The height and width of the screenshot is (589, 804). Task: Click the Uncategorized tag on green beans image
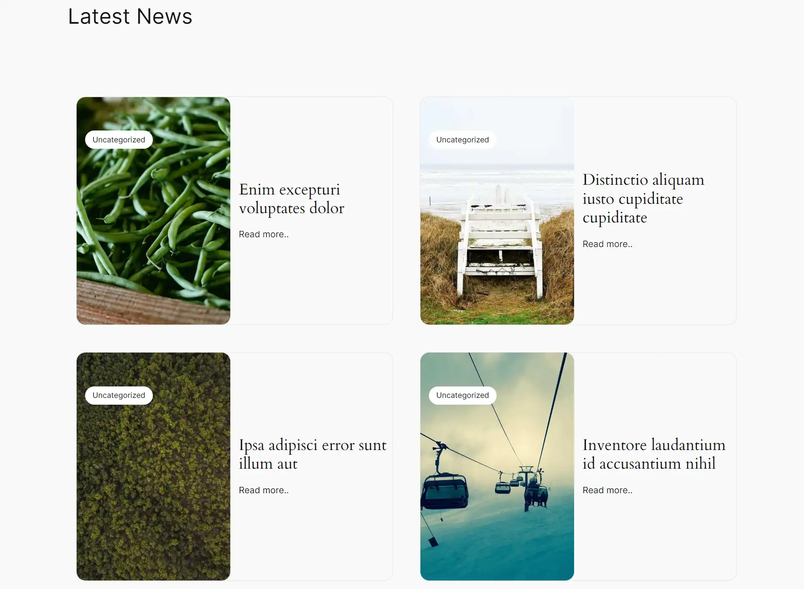point(119,140)
